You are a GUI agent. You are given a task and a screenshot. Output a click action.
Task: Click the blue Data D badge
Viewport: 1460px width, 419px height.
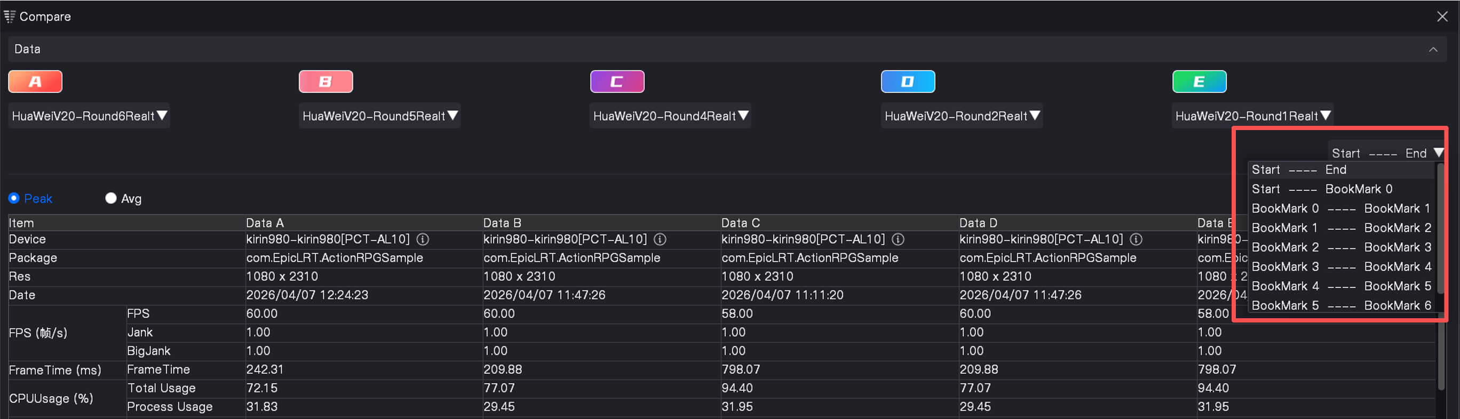point(908,82)
